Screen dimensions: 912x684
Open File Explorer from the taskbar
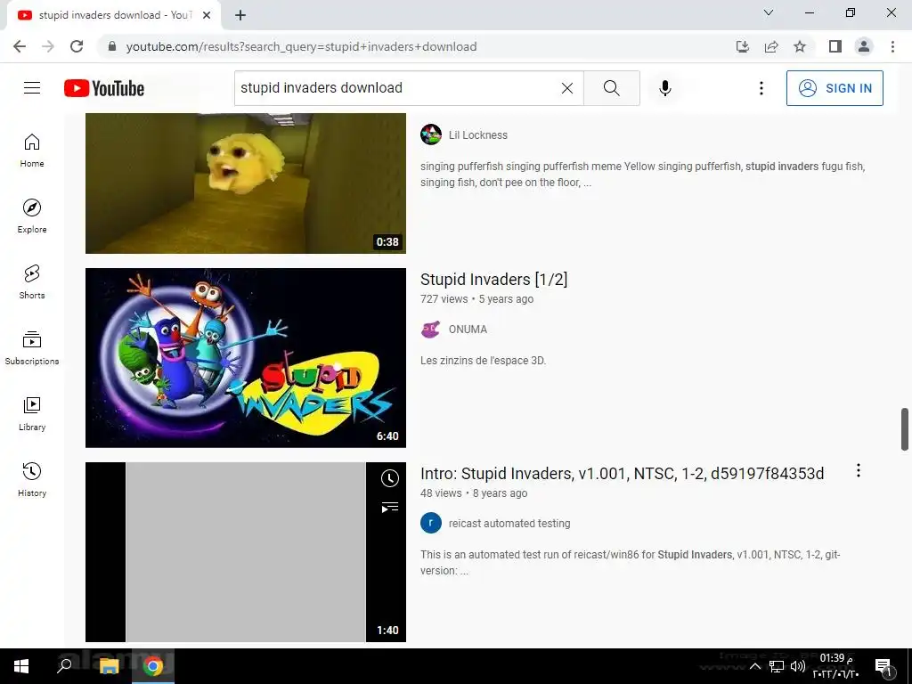pyautogui.click(x=109, y=666)
